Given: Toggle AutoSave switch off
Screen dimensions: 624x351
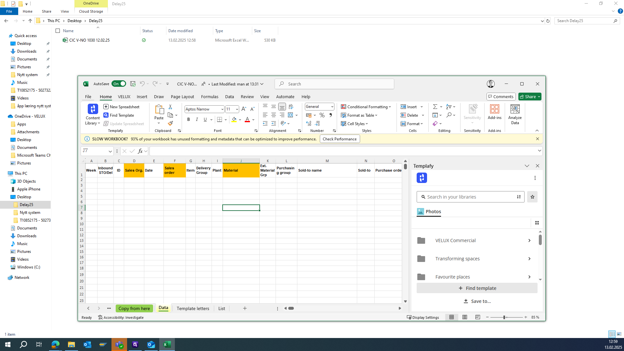Looking at the screenshot, I should coord(119,84).
